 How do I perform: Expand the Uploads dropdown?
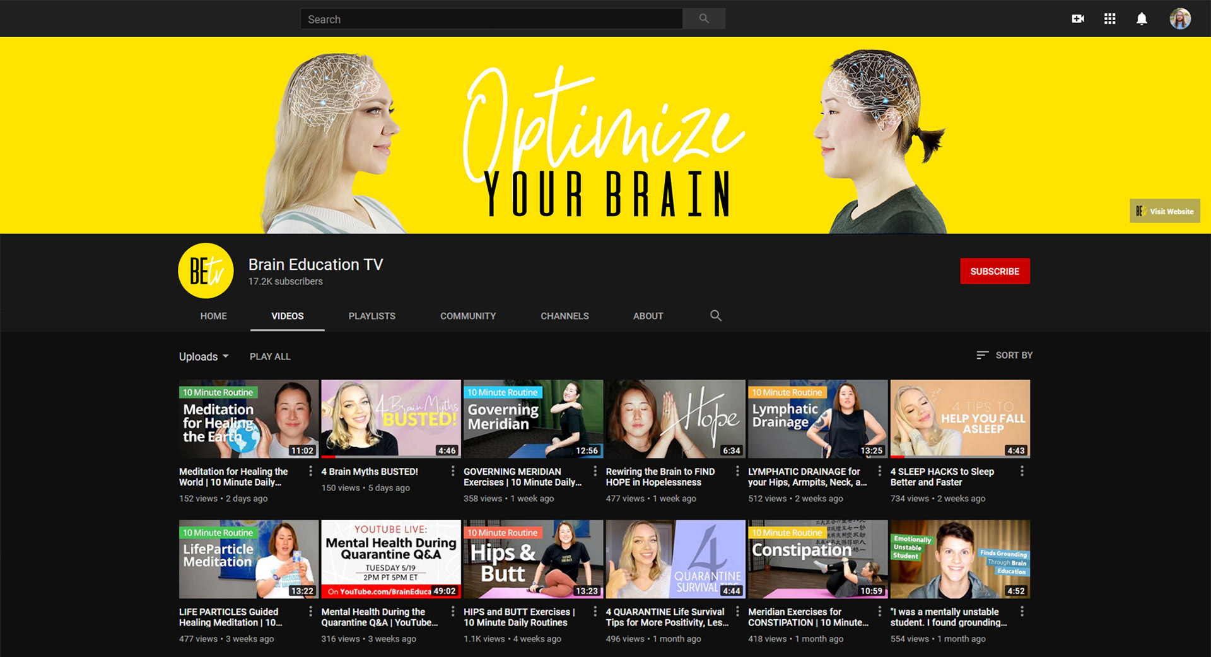tap(204, 356)
